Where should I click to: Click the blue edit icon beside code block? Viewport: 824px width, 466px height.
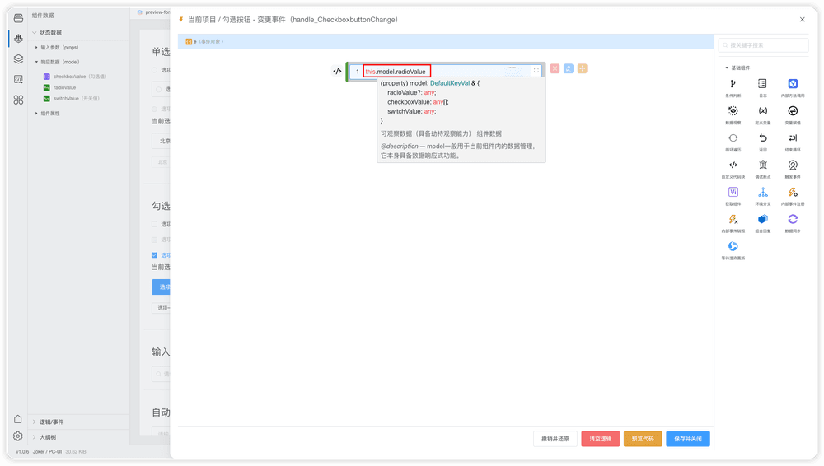tap(568, 69)
